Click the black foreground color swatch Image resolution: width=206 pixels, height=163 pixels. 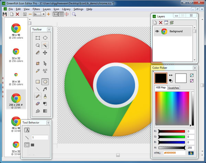click(161, 78)
